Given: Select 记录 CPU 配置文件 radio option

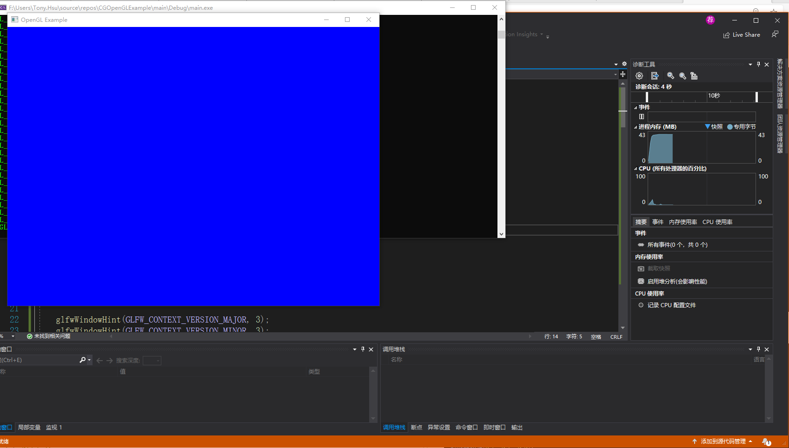Looking at the screenshot, I should [667, 305].
